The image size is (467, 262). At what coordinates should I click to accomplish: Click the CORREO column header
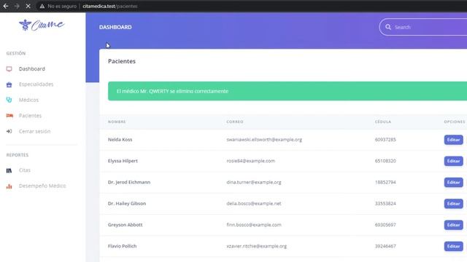[235, 122]
